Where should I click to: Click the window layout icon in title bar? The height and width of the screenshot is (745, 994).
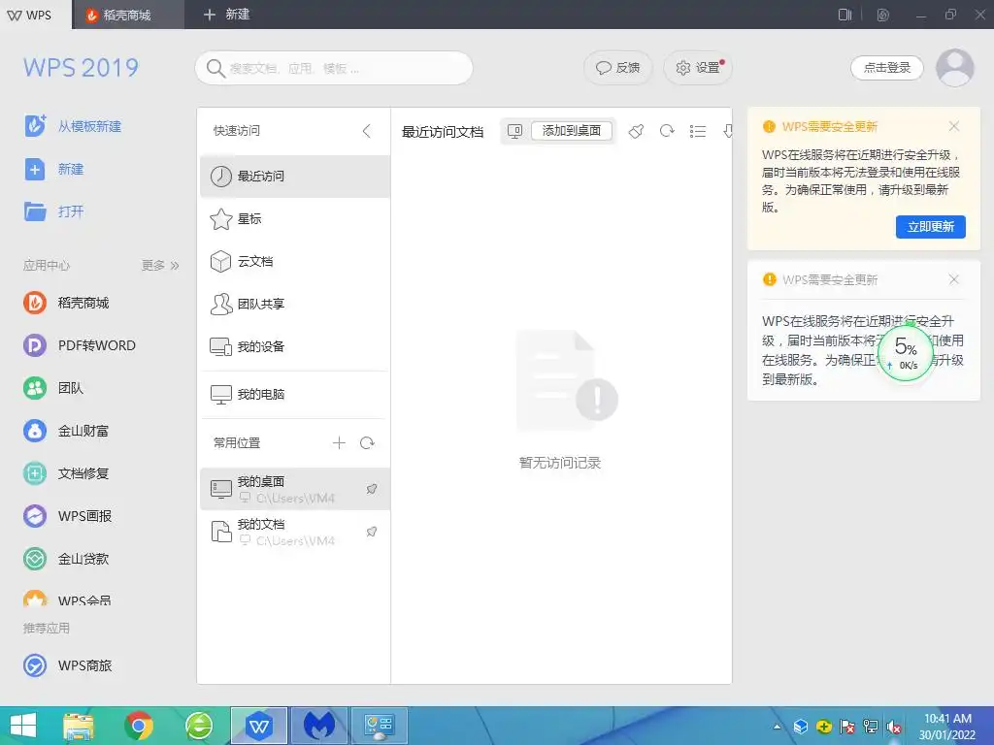pyautogui.click(x=845, y=15)
